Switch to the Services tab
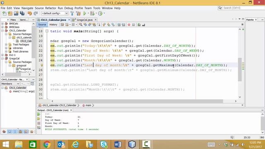Image resolution: width=265 pixels, height=149 pixels. pos(24,20)
